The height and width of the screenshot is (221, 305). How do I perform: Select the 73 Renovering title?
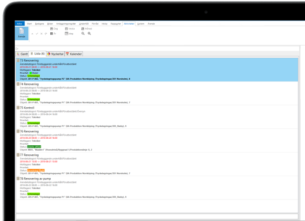pos(29,60)
